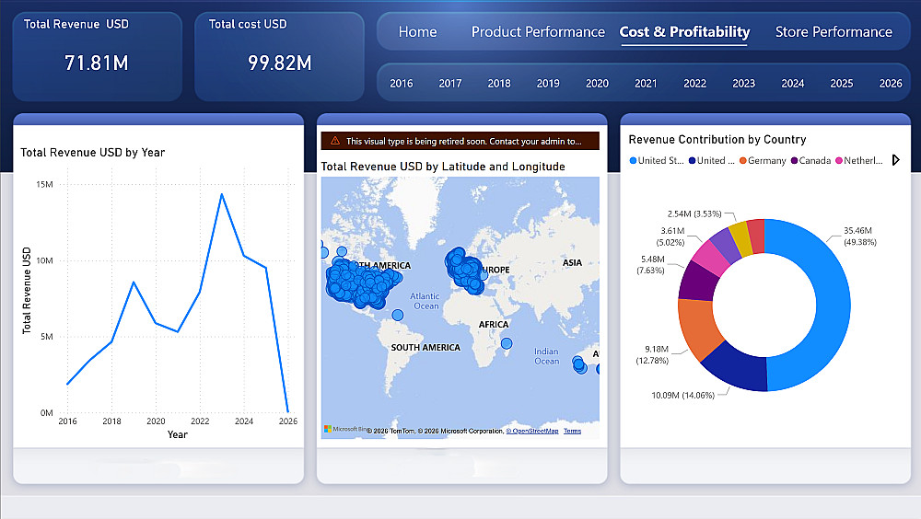Click the first United States legend dot
Image resolution: width=921 pixels, height=519 pixels.
pos(633,161)
